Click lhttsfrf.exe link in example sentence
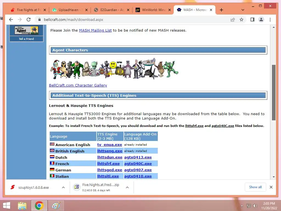 pyautogui.click(x=194, y=126)
